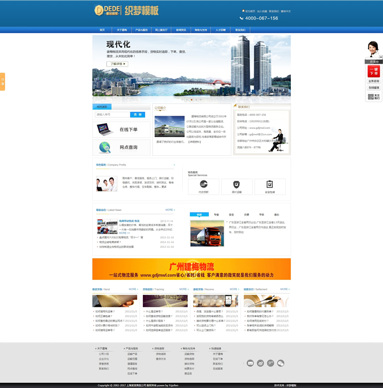Expand MORE in Latest News section
Viewport: 383px width, 388px height.
(x=170, y=210)
